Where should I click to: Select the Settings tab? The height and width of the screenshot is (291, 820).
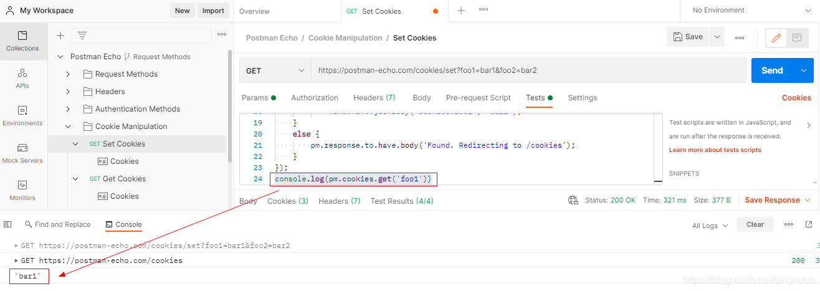pos(583,98)
